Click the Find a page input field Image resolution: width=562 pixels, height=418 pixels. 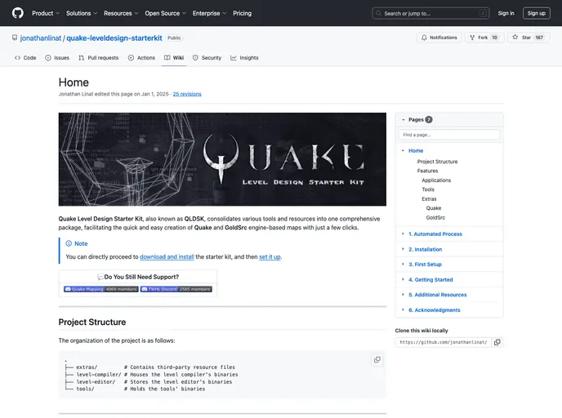point(448,135)
